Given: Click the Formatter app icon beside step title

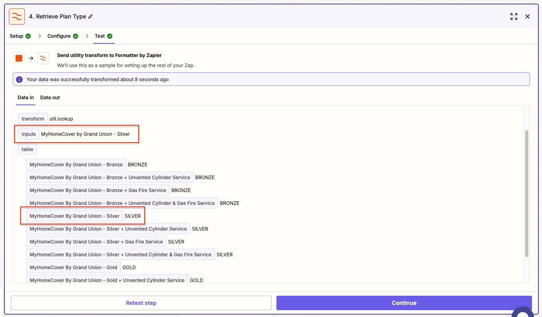Looking at the screenshot, I should click(x=17, y=16).
